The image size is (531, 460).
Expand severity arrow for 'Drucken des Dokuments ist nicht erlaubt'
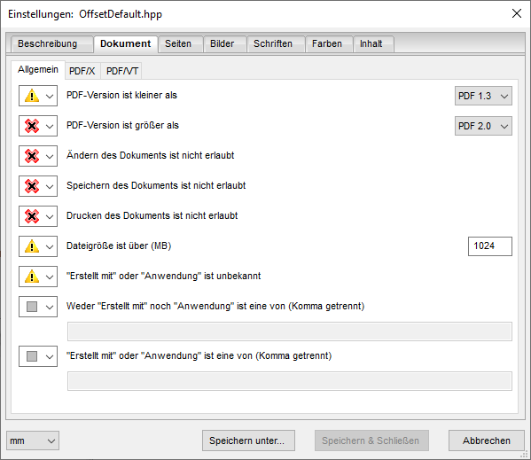50,217
